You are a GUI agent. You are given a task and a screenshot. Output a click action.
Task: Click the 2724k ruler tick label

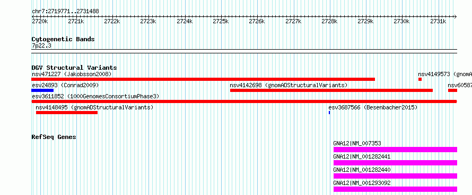click(185, 22)
